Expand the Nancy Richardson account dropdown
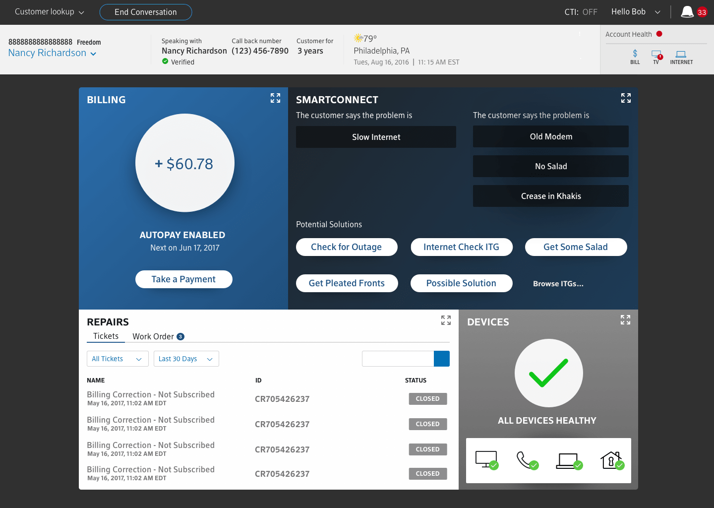This screenshot has height=508, width=714. [52, 53]
